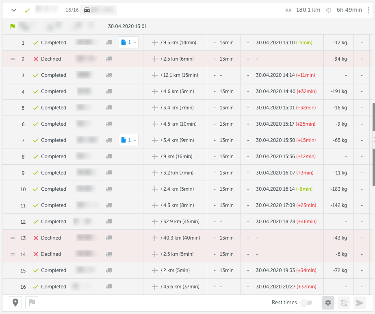This screenshot has width=375, height=314.
Task: Click the send route arrow button
Action: click(x=359, y=303)
